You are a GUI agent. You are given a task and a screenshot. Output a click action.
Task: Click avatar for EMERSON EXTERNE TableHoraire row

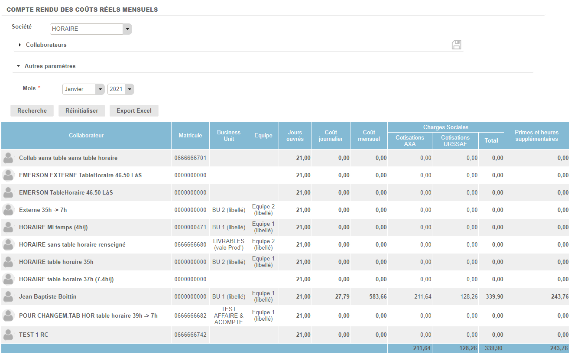[x=8, y=176]
